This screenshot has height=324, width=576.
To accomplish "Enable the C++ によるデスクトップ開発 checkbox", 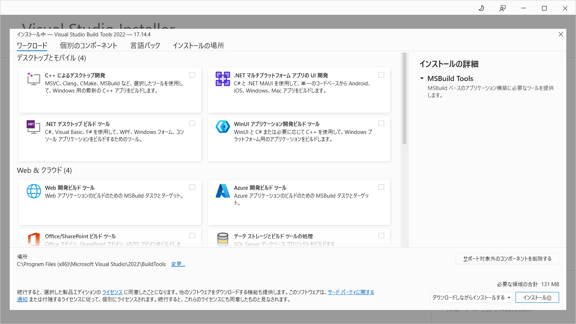I will click(192, 75).
